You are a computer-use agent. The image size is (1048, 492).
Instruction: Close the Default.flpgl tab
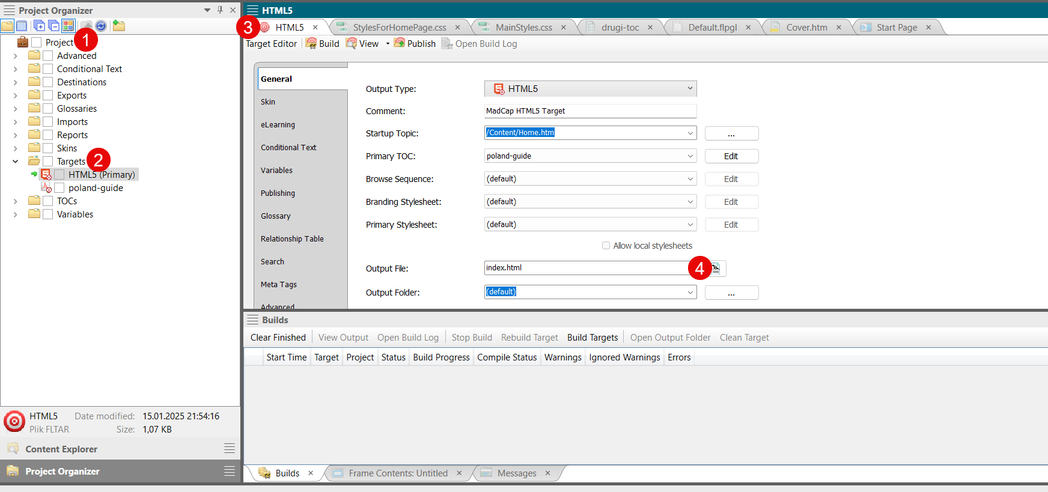coord(748,27)
